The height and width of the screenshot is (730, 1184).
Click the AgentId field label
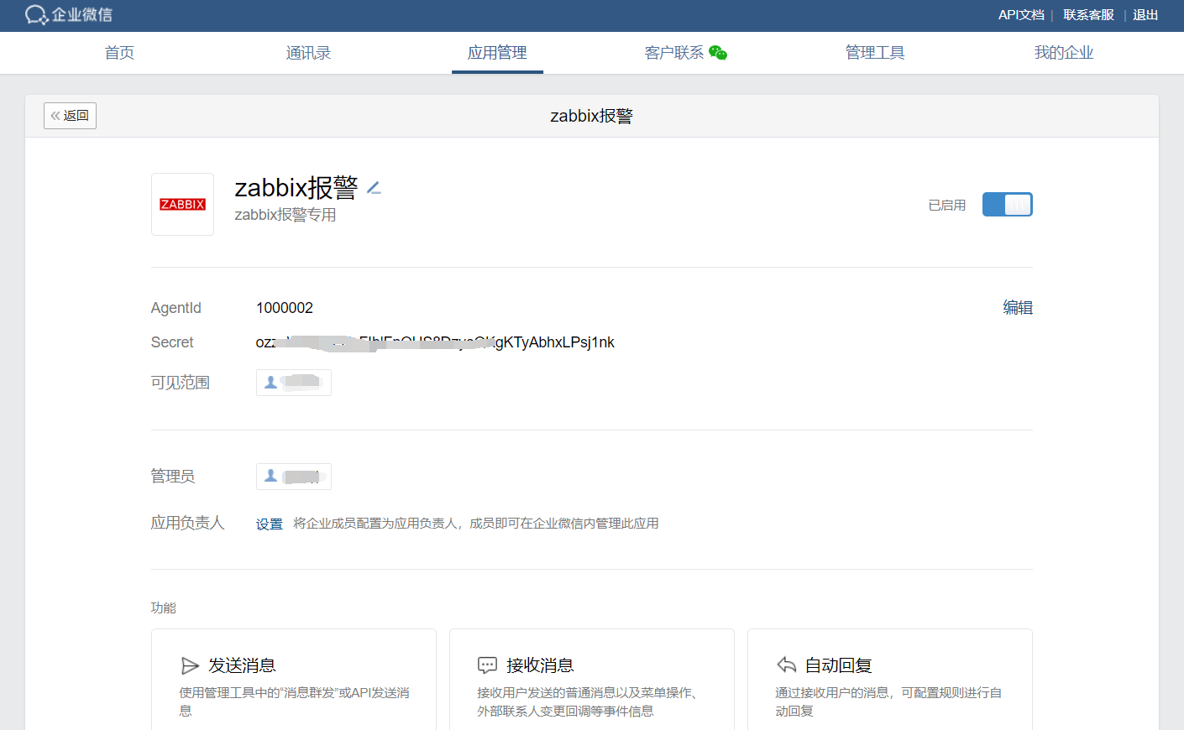176,308
